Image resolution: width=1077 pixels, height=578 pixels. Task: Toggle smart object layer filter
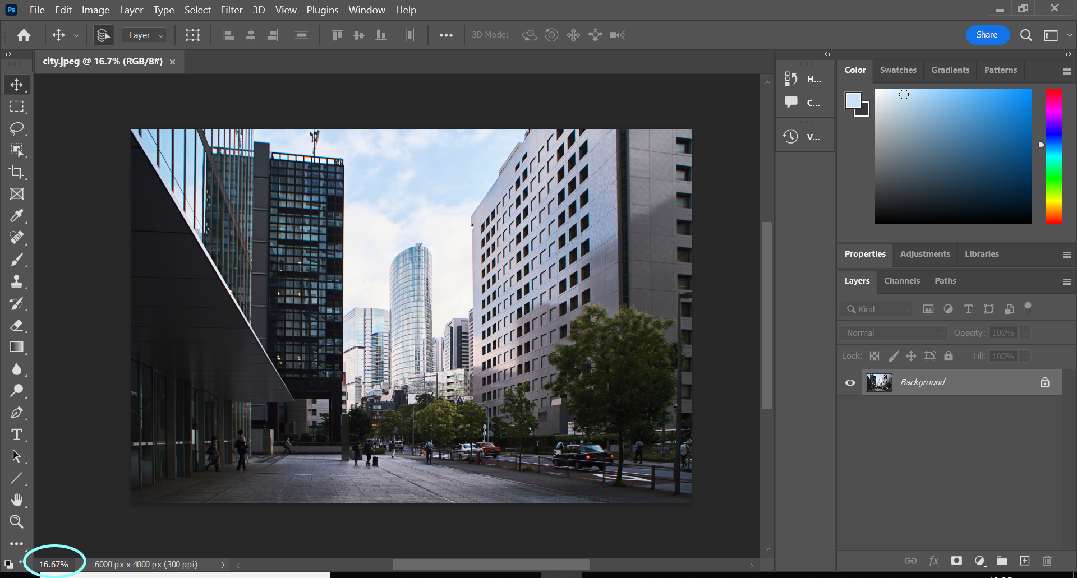pos(1009,309)
